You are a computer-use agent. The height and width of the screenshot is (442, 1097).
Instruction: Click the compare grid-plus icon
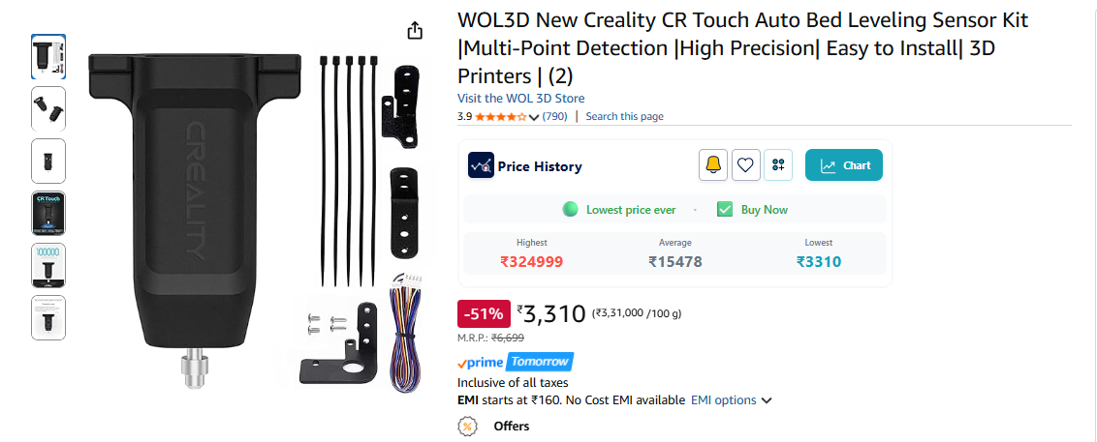tap(778, 165)
